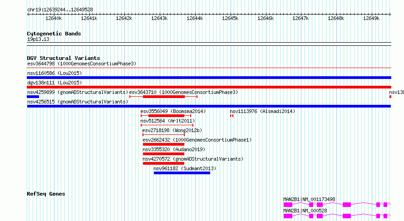Click the 12640k ruler tick label
Viewport: 404px width, 221px height.
click(54, 18)
